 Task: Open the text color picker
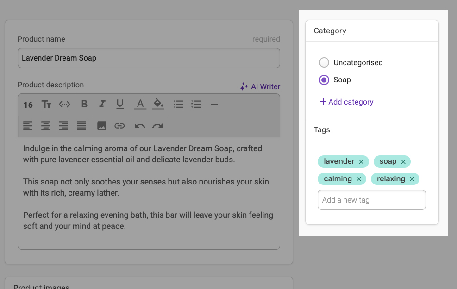[x=140, y=104]
